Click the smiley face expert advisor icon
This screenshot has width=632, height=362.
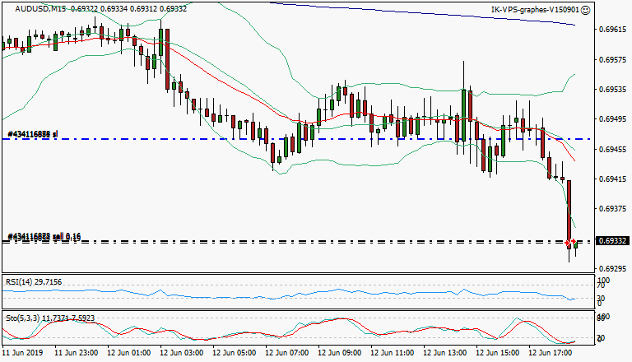(586, 10)
